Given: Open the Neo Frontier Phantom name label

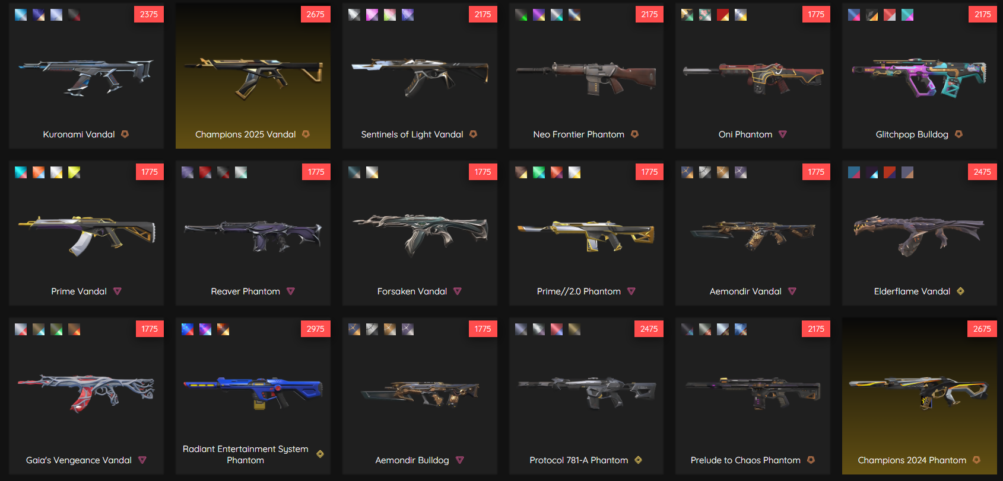Looking at the screenshot, I should click(579, 134).
